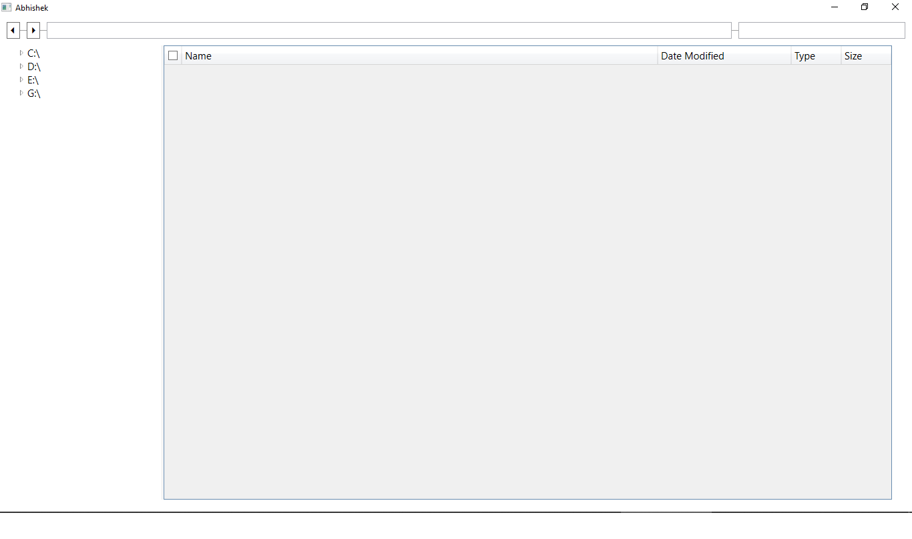
Task: Sort files by the Date Modified column
Action: click(x=692, y=55)
